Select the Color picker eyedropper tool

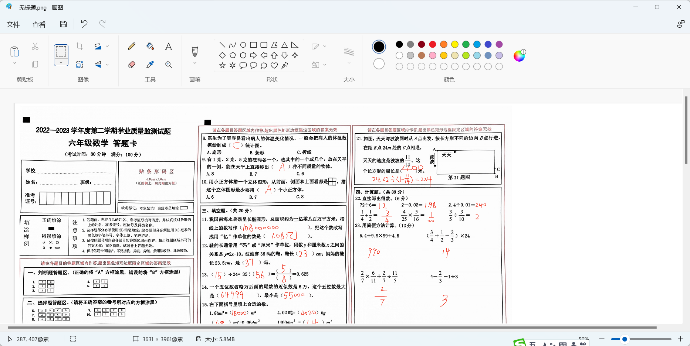click(x=150, y=65)
